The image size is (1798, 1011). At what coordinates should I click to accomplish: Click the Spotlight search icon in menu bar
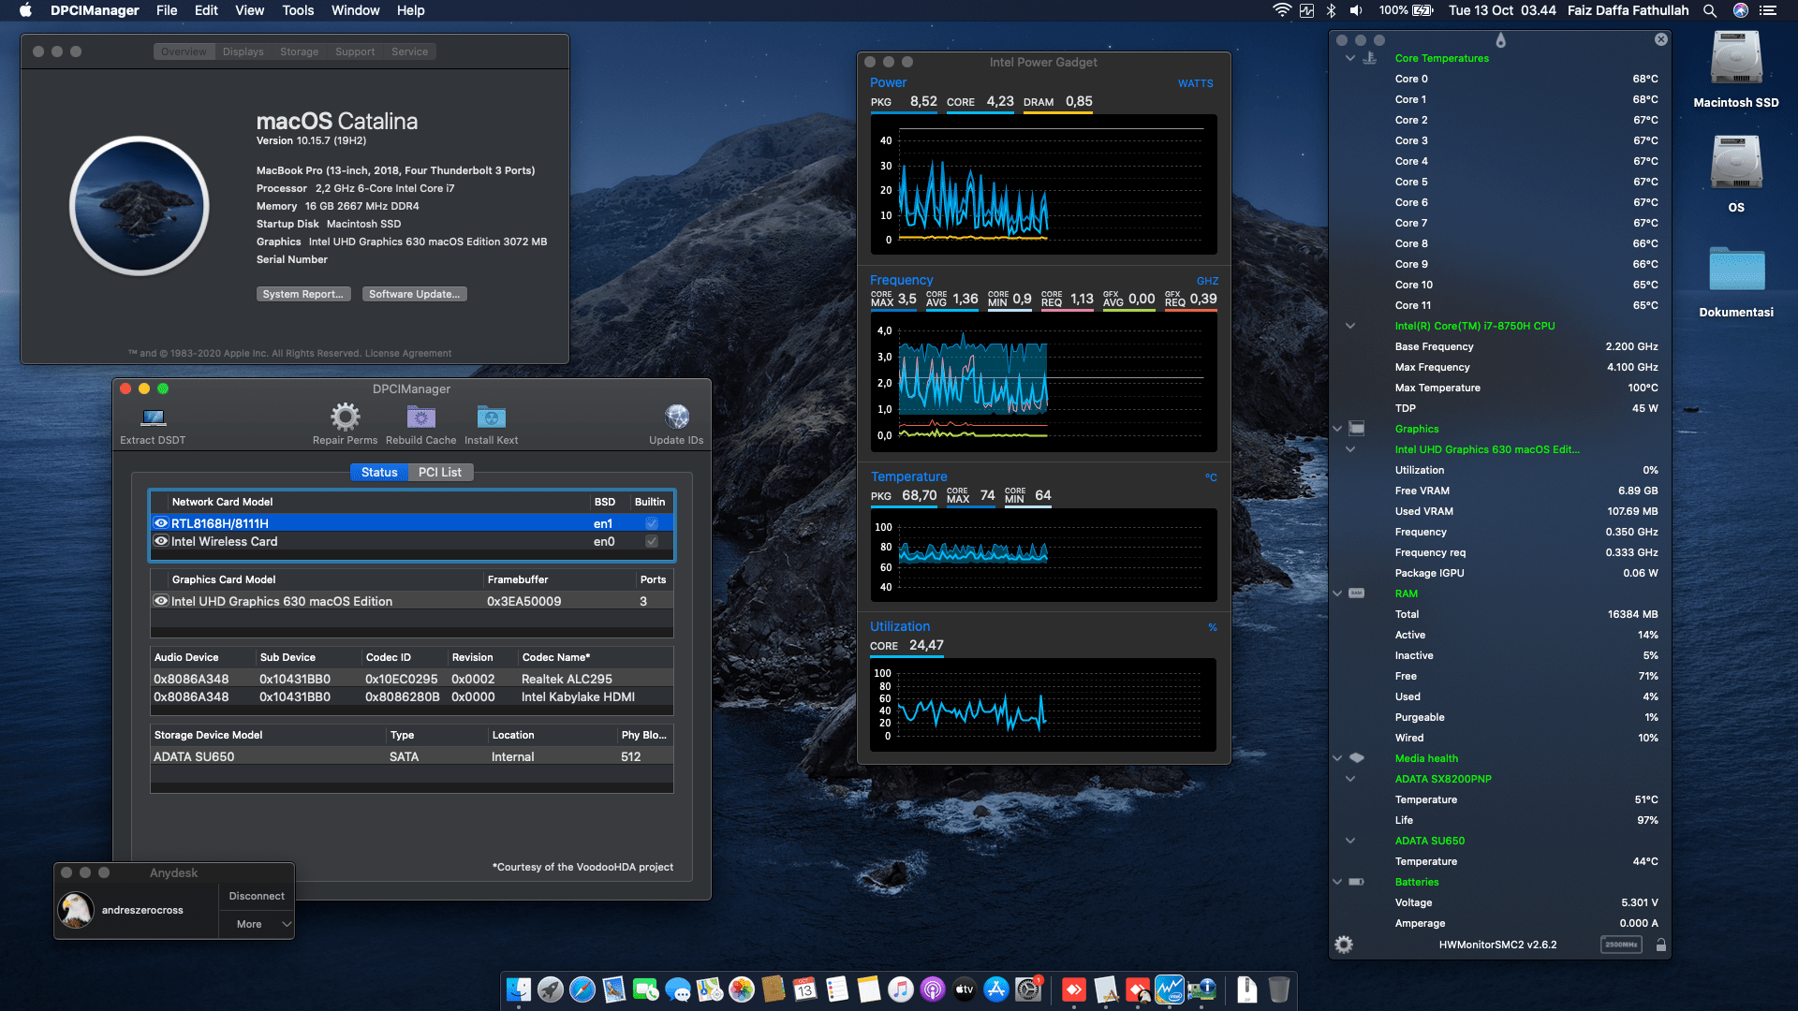tap(1710, 10)
